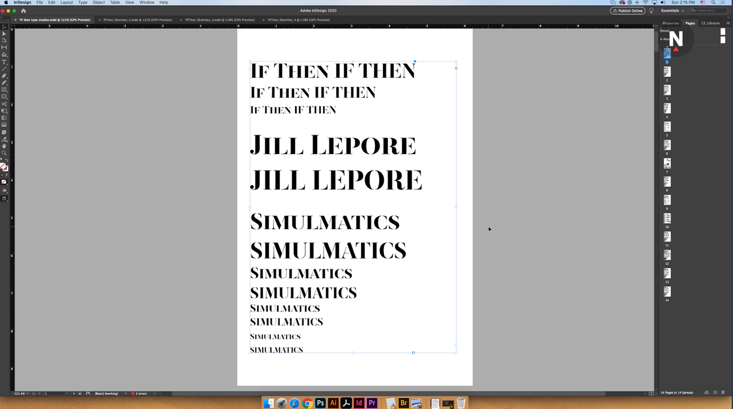Select the Zoom tool
This screenshot has height=409, width=733.
4,153
